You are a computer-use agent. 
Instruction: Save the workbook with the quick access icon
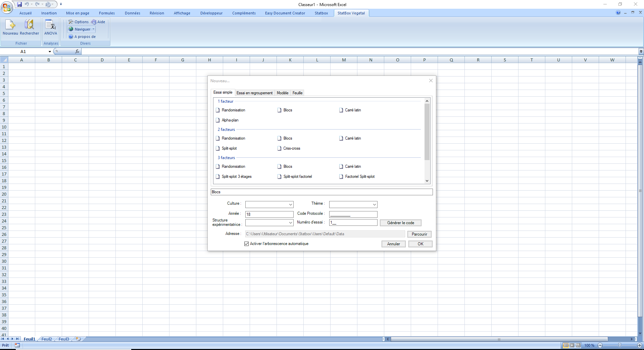(19, 4)
